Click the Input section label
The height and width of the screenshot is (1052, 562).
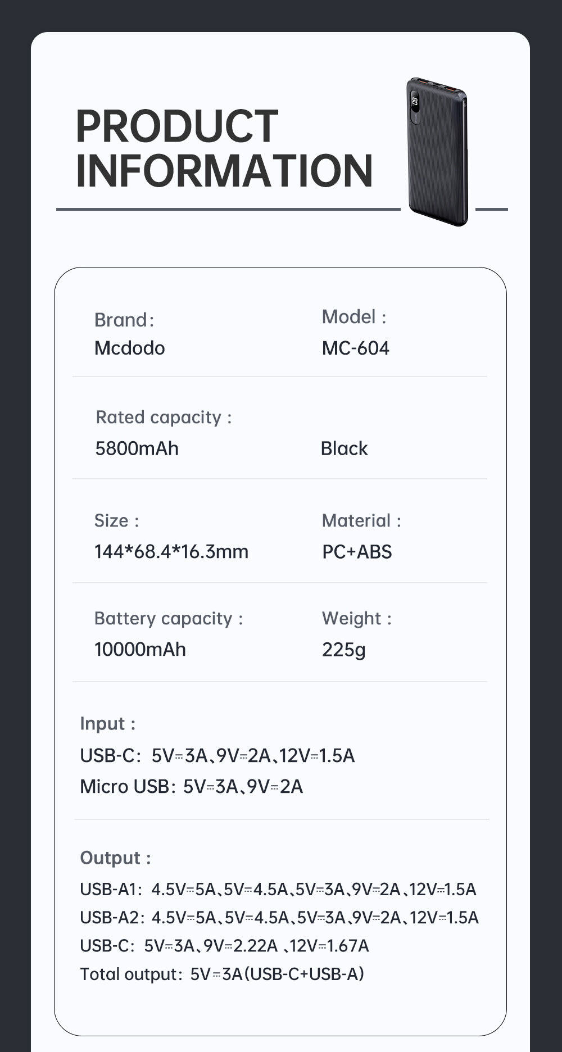(107, 723)
